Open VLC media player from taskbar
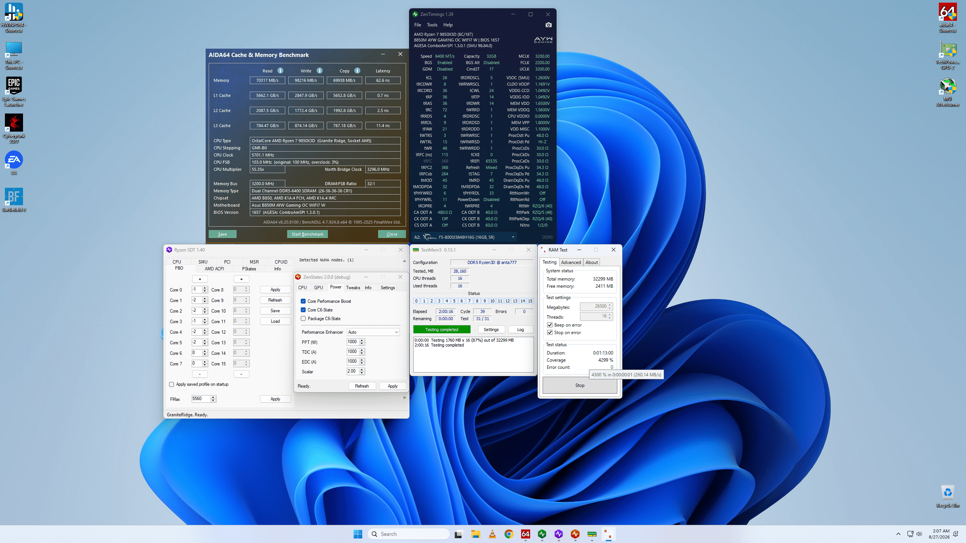The image size is (966, 543). pyautogui.click(x=492, y=534)
